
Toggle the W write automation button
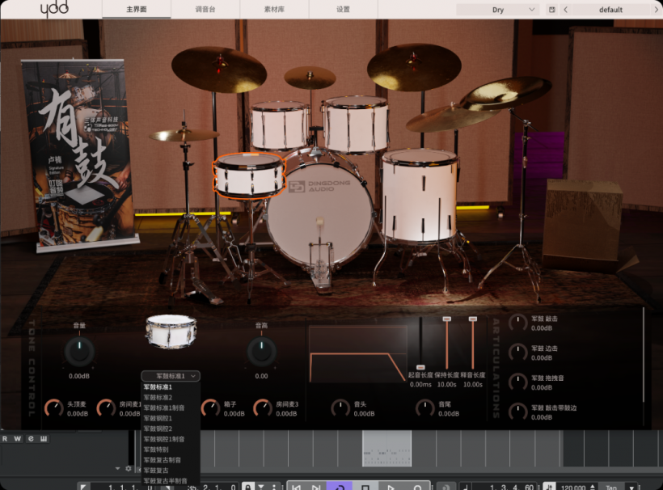[x=18, y=439]
